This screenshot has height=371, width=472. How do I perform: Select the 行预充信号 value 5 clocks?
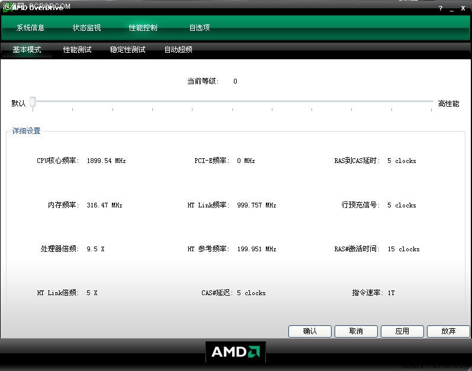(x=402, y=205)
